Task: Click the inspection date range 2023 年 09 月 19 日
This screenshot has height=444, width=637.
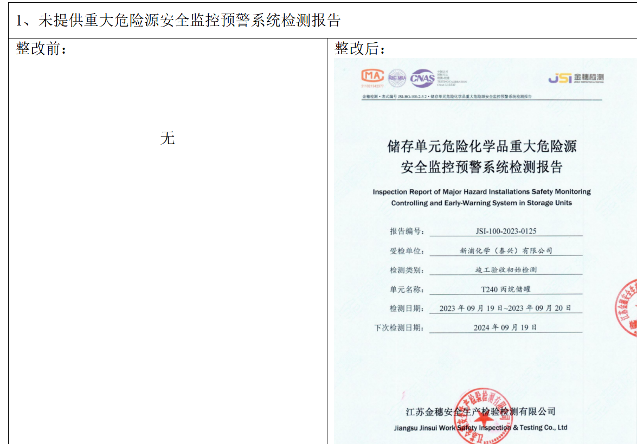Action: coord(505,308)
